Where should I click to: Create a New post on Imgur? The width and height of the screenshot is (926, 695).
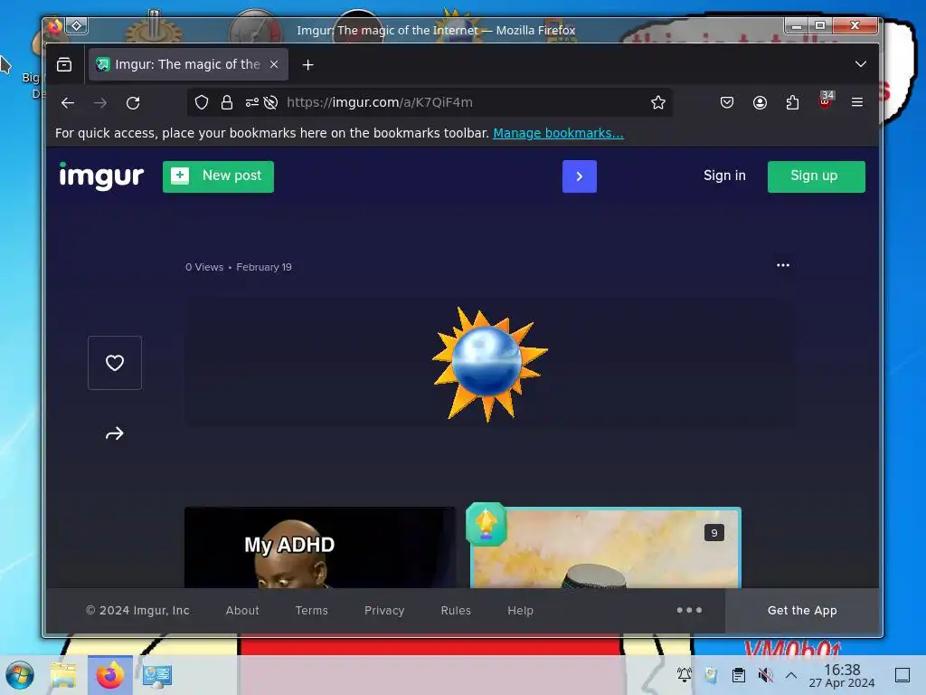(218, 176)
